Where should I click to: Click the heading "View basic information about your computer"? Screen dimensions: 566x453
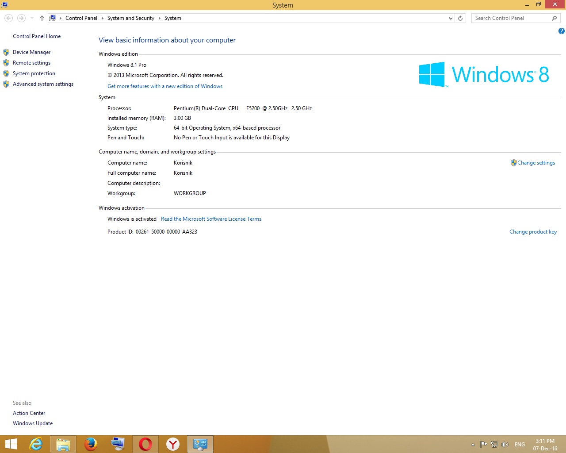click(167, 40)
